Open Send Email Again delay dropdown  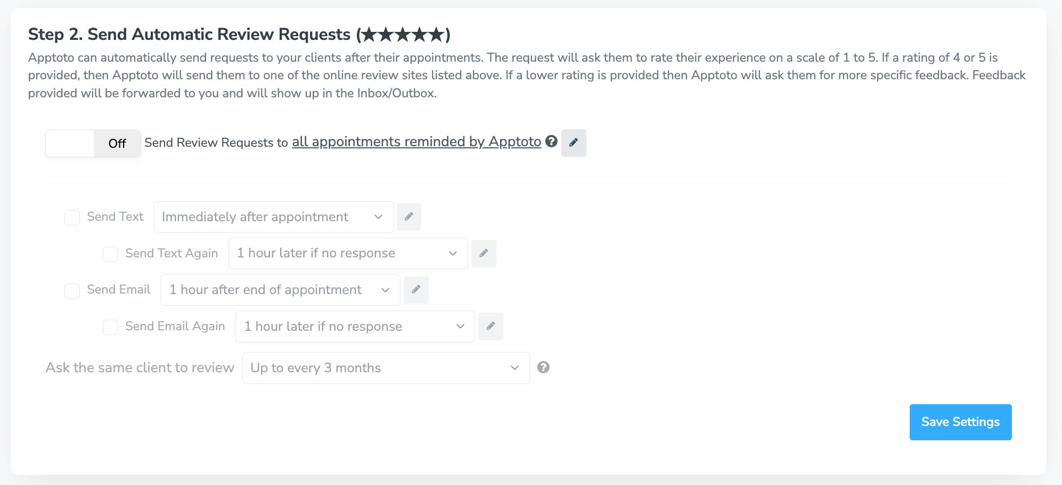tap(355, 327)
